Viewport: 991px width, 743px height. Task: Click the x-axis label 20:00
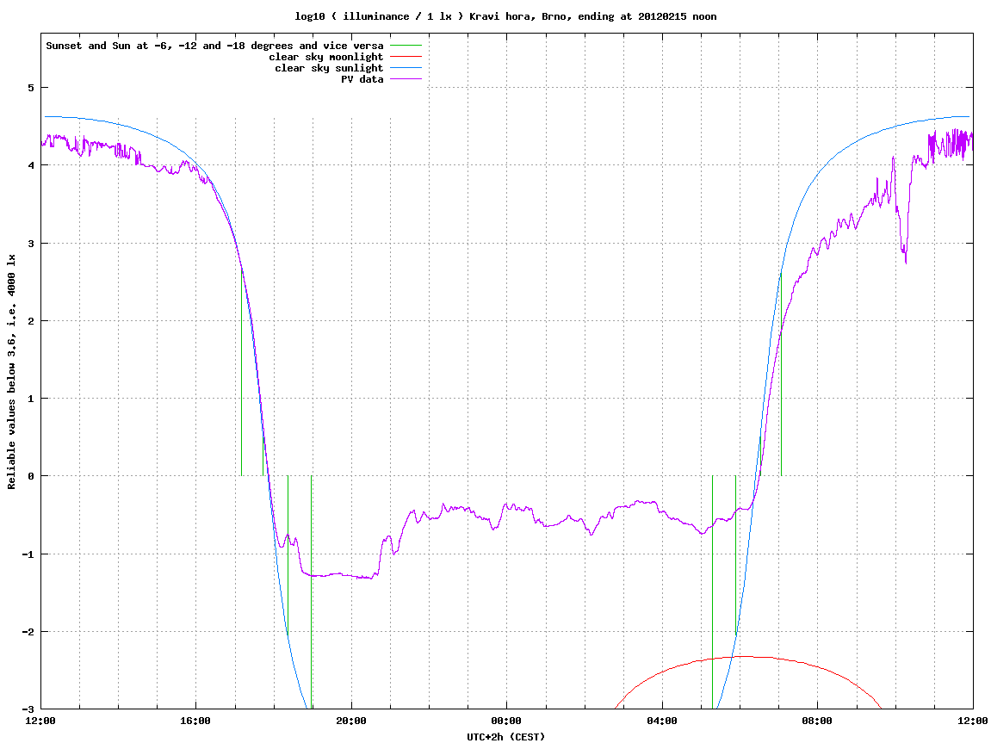pos(351,721)
